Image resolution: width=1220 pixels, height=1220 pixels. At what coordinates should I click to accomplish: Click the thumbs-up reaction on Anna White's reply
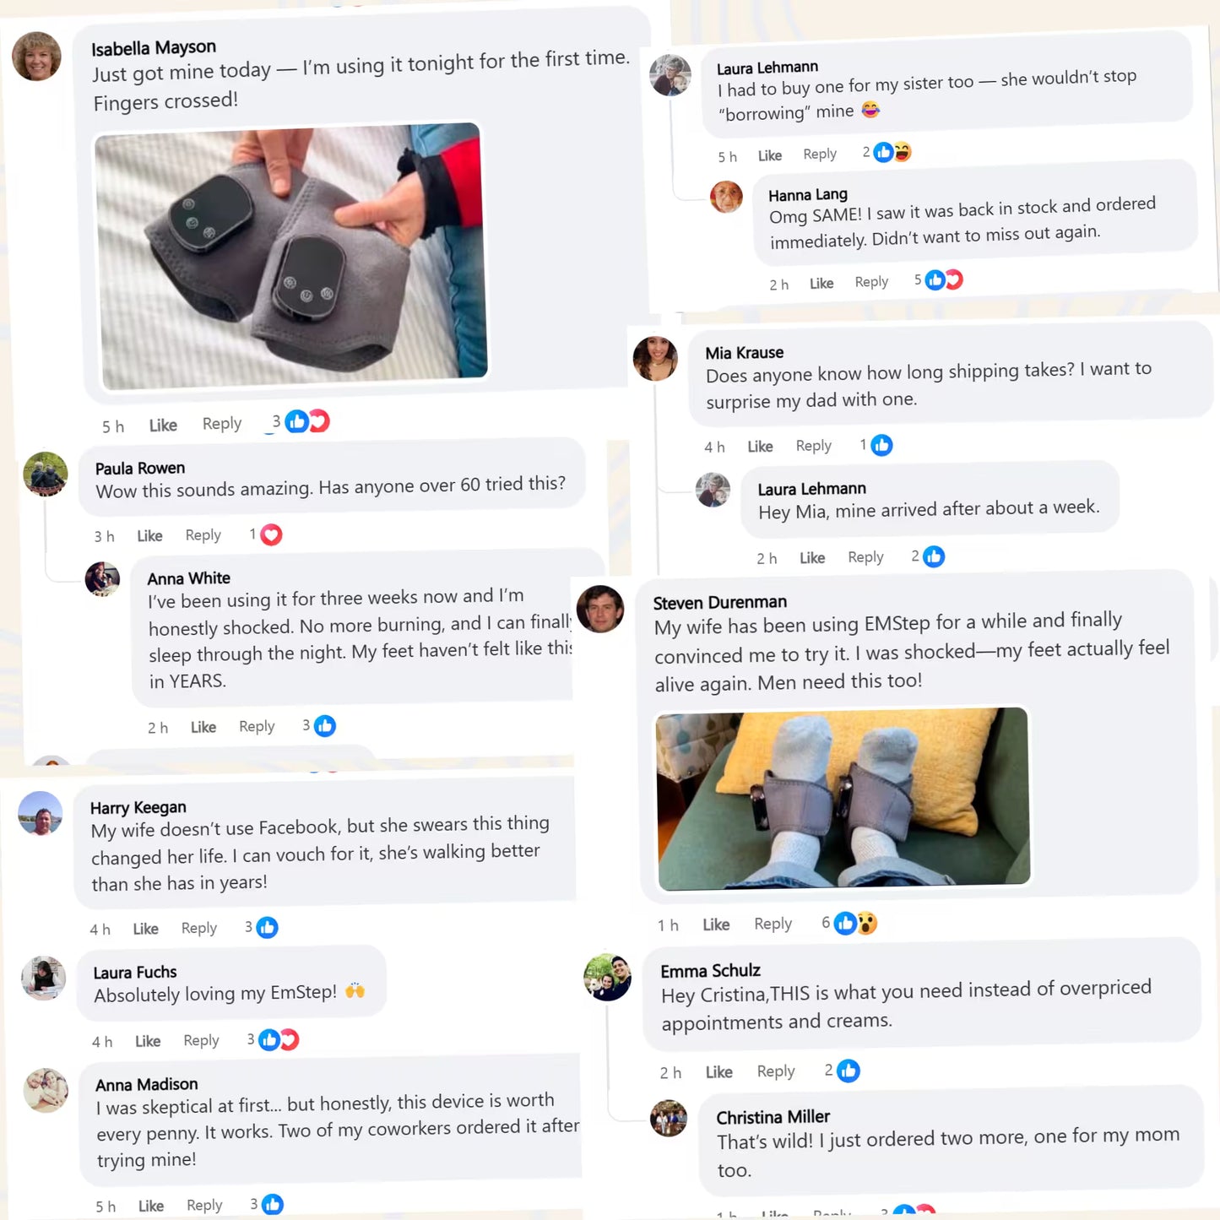[325, 726]
